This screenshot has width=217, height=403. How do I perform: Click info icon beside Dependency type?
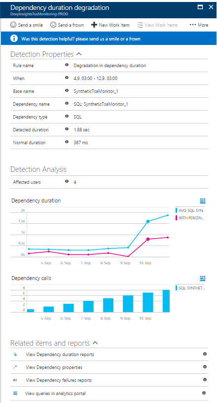point(67,117)
